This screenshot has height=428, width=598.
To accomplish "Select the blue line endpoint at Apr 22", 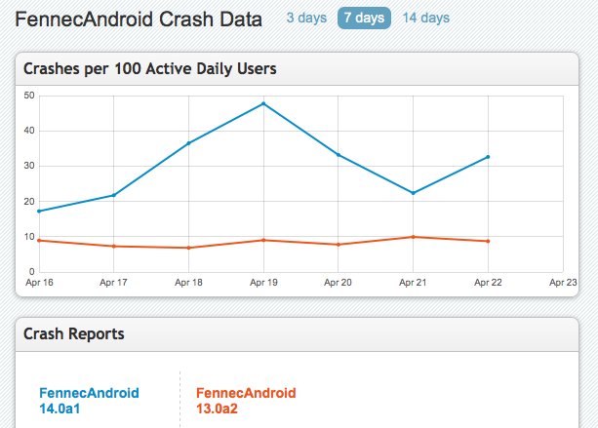I will coord(488,157).
